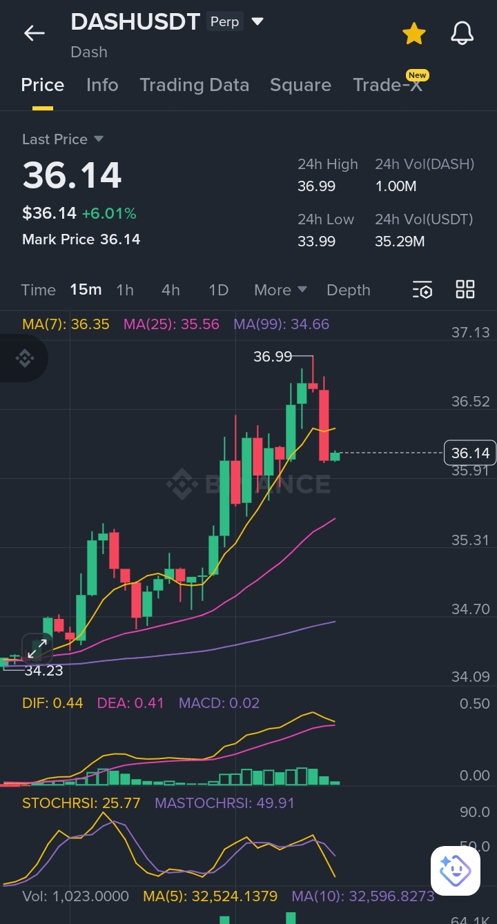Viewport: 497px width, 924px height.
Task: Tap the 36.99 high marker on chart
Action: tap(273, 357)
